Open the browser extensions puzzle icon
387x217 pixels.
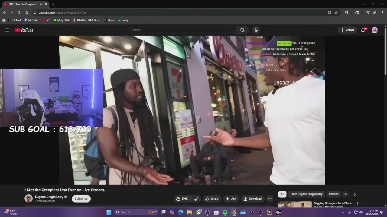(346, 13)
